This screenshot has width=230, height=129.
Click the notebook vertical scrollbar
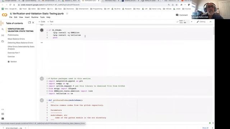(213, 31)
